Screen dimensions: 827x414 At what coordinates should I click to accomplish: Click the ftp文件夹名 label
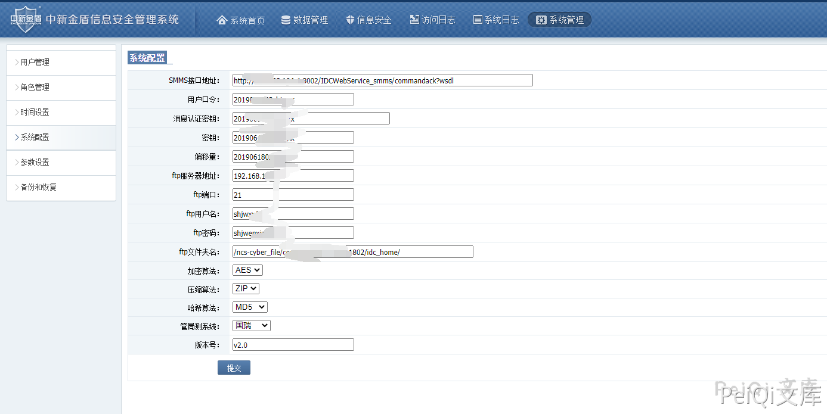coord(199,252)
